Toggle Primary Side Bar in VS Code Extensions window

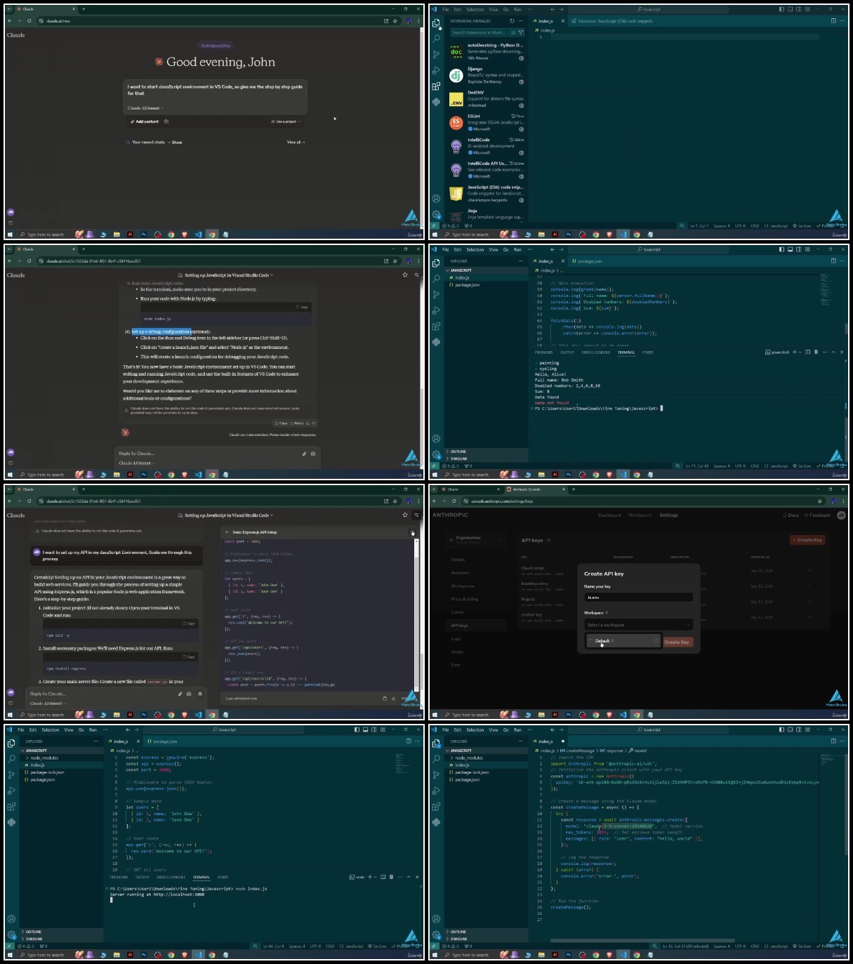[x=781, y=10]
